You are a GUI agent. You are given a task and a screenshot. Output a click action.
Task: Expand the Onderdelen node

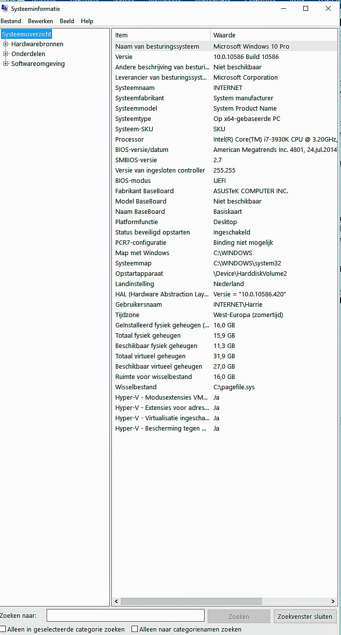[6, 54]
